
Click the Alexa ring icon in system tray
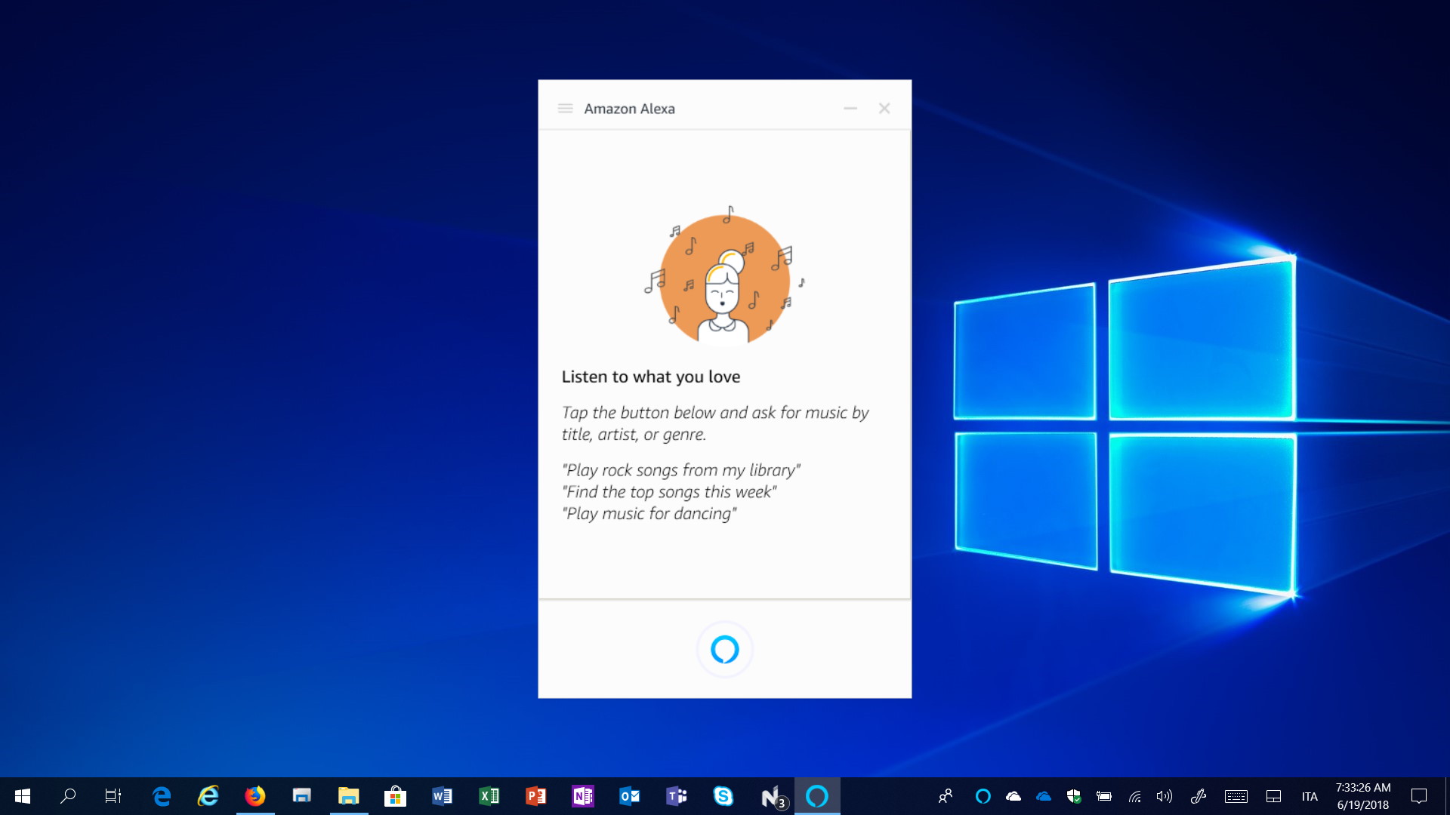click(983, 796)
